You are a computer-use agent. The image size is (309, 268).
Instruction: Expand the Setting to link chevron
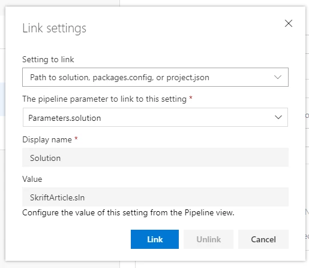click(x=278, y=77)
